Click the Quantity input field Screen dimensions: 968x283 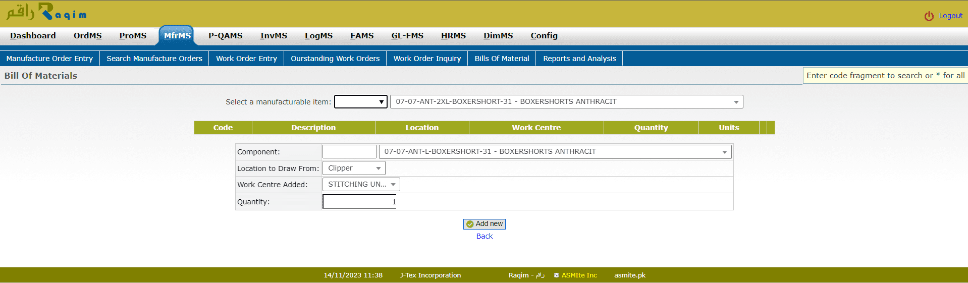point(359,202)
